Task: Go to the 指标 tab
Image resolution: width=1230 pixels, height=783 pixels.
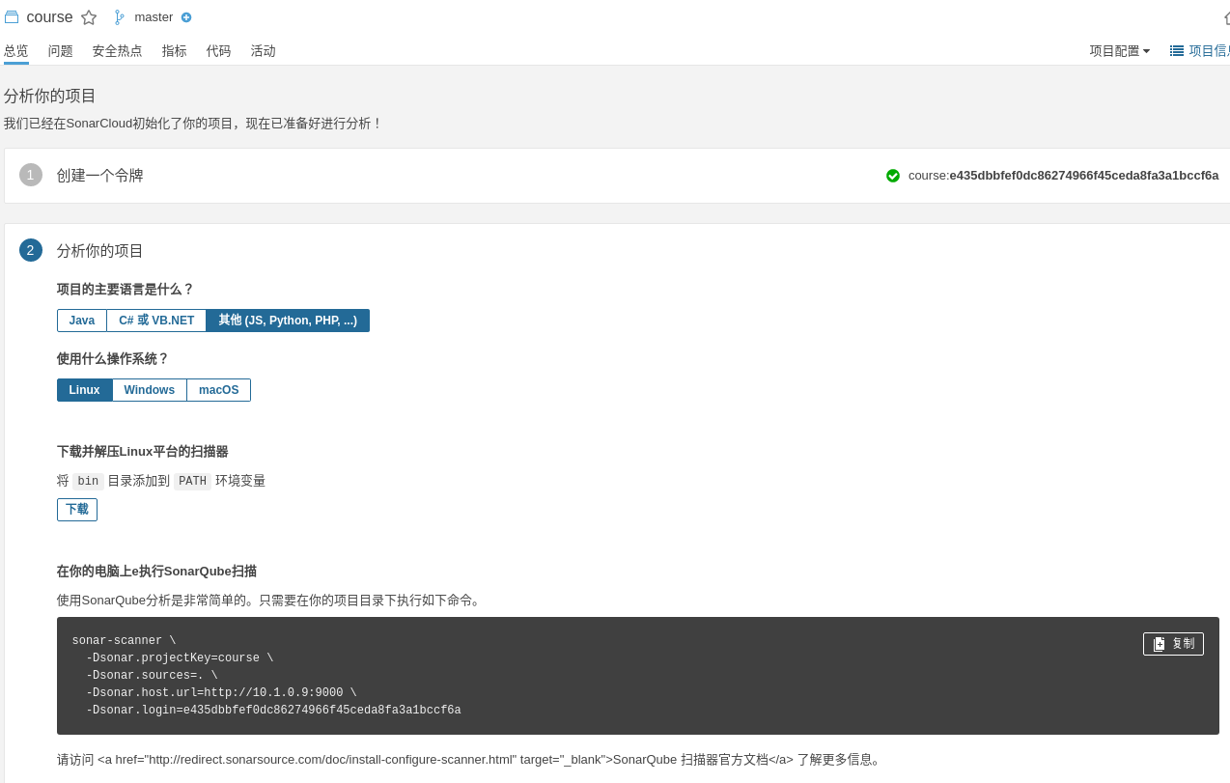Action: pos(175,51)
